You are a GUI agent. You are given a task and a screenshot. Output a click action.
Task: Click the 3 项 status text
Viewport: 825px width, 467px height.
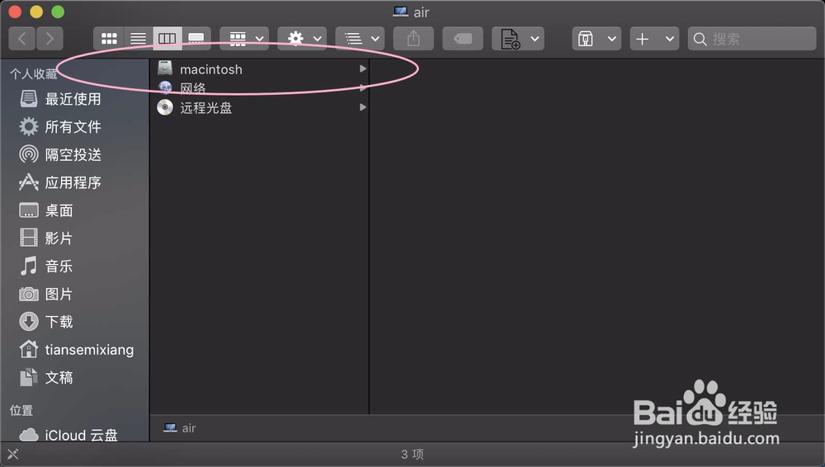(x=412, y=454)
